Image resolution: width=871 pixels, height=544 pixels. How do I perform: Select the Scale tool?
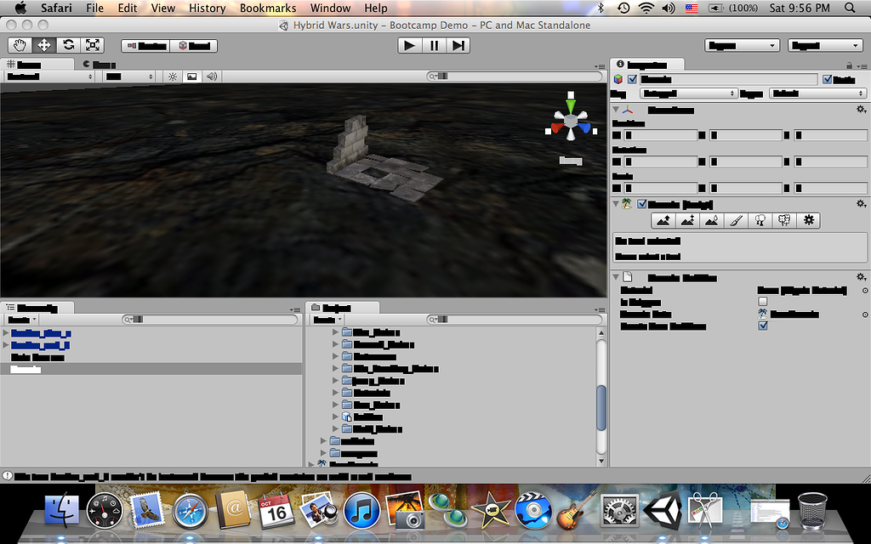click(x=92, y=44)
